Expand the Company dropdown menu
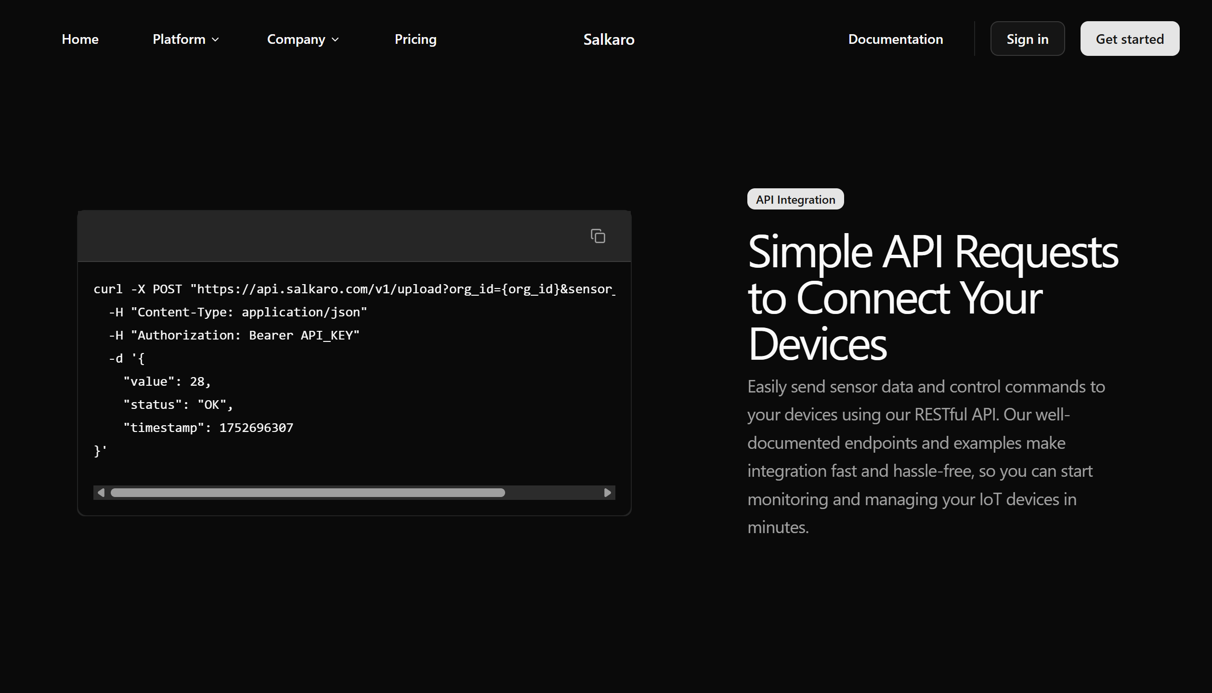This screenshot has height=693, width=1212. point(303,39)
